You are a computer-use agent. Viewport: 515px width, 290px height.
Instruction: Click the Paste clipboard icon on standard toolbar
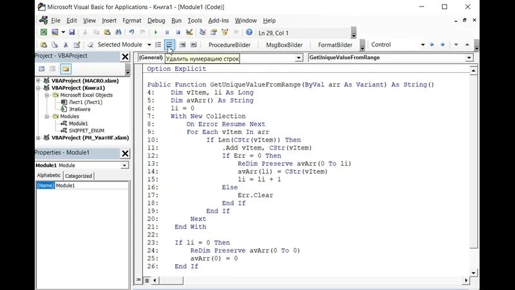pos(107,32)
